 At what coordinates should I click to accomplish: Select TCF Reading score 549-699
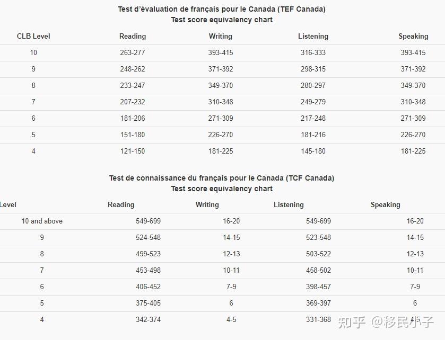[148, 221]
